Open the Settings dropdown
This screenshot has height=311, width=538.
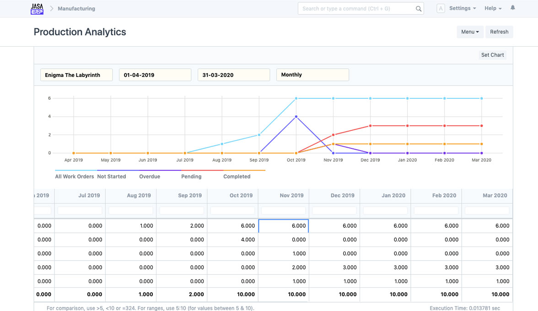pos(462,8)
